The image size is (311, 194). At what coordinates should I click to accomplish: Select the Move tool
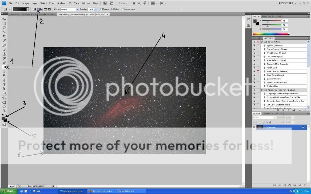click(x=4, y=19)
